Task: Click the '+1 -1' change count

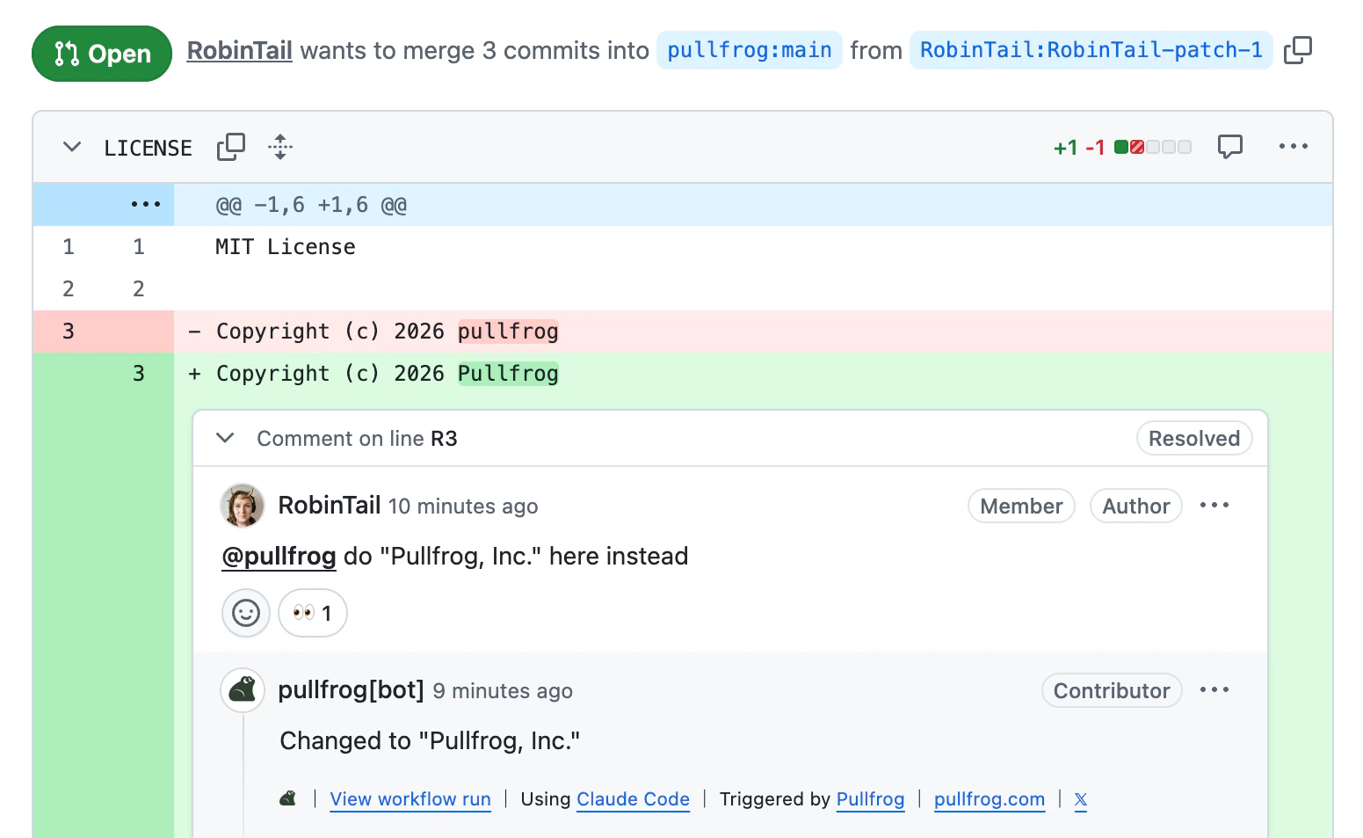Action: click(1079, 148)
